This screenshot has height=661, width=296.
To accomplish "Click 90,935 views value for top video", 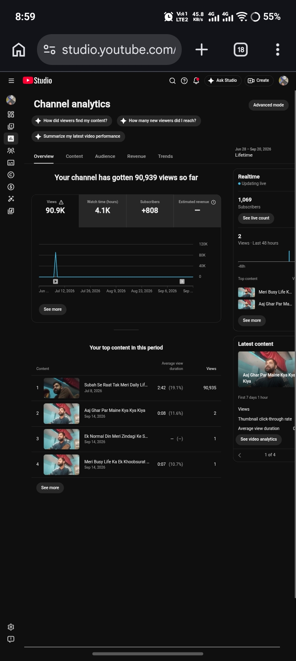I will pos(210,388).
